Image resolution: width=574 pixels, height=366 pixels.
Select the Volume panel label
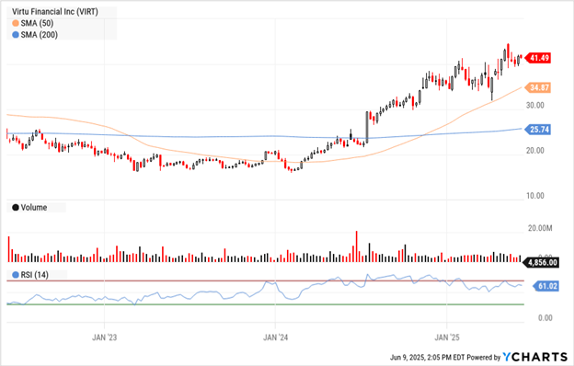(x=29, y=208)
